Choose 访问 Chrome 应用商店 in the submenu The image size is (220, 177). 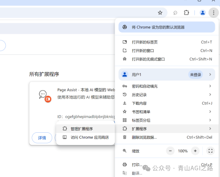tap(86, 137)
